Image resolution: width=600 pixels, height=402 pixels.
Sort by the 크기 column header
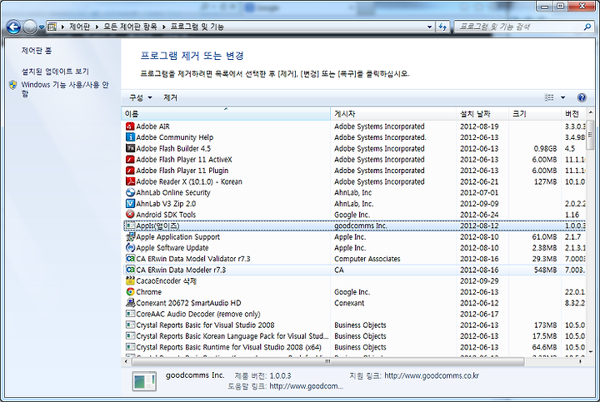[x=535, y=114]
